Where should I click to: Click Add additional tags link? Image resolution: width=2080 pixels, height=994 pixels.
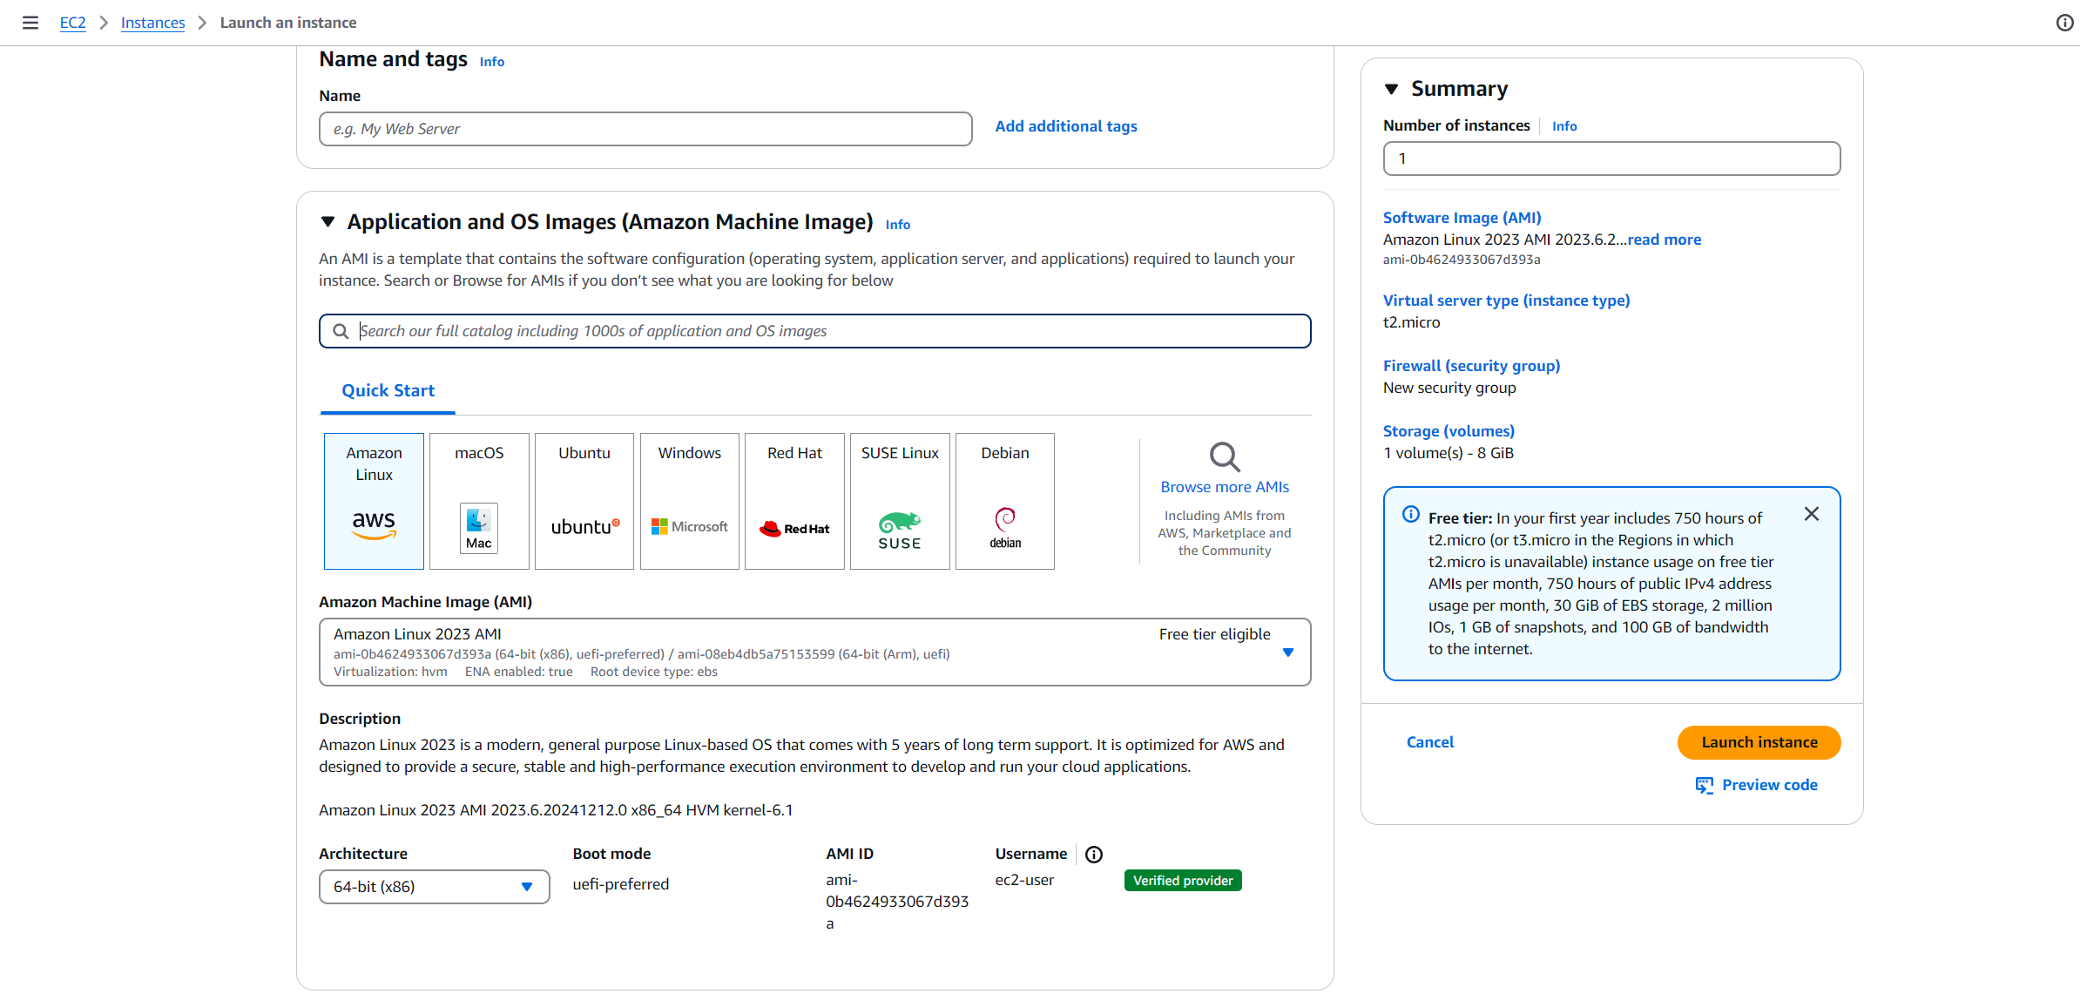click(1065, 126)
